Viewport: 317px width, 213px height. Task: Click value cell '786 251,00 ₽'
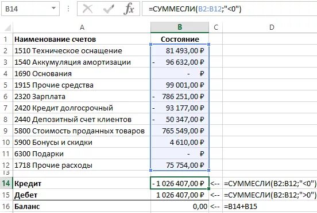pyautogui.click(x=180, y=97)
